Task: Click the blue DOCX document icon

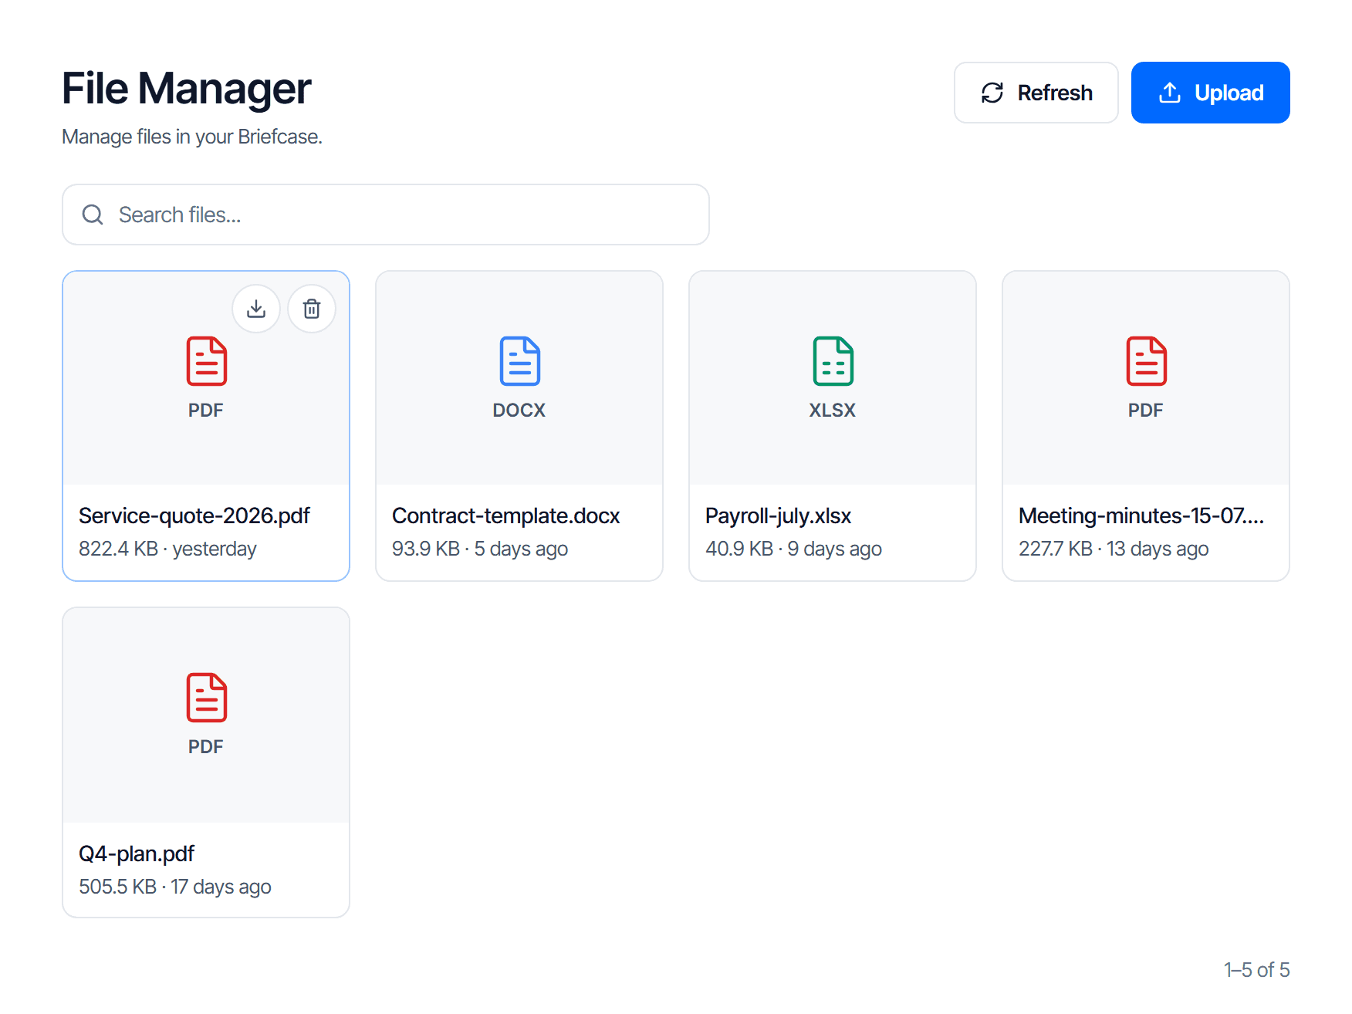Action: click(x=519, y=361)
